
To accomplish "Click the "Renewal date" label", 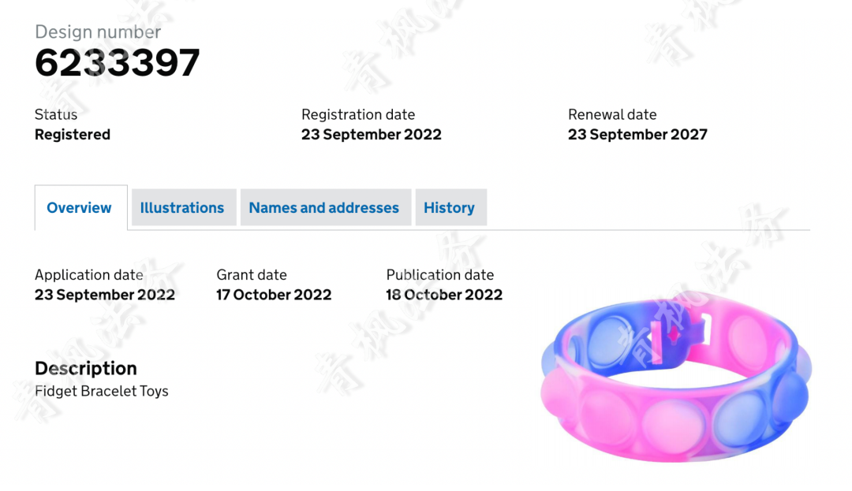I will click(612, 114).
